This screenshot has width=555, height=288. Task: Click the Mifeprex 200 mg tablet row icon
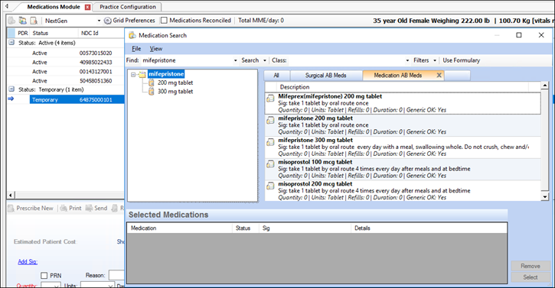pyautogui.click(x=270, y=99)
